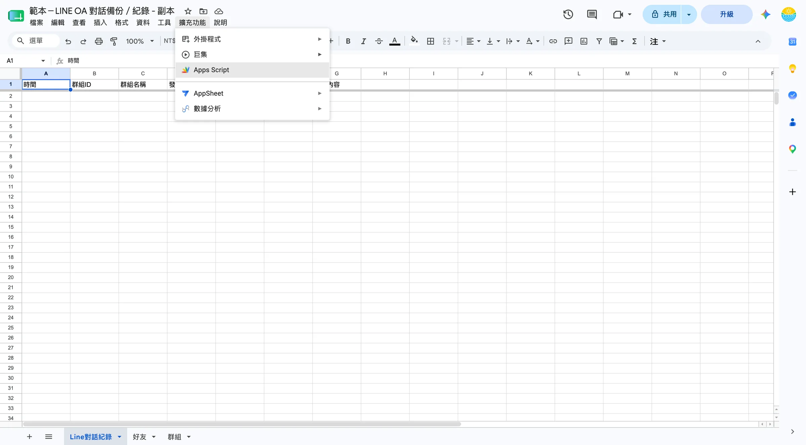Expand the 外掛程式 submenu
This screenshot has height=445, width=806.
252,39
